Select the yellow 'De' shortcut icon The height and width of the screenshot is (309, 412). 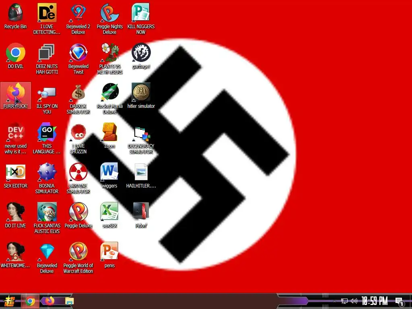tap(47, 12)
